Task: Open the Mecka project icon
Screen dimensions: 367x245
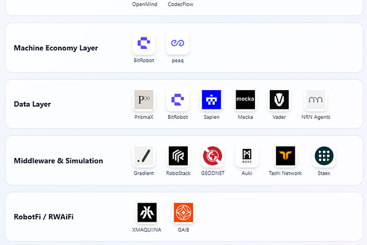Action: tap(245, 100)
